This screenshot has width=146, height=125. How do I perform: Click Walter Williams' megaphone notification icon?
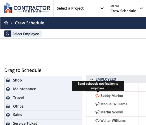[97, 121]
